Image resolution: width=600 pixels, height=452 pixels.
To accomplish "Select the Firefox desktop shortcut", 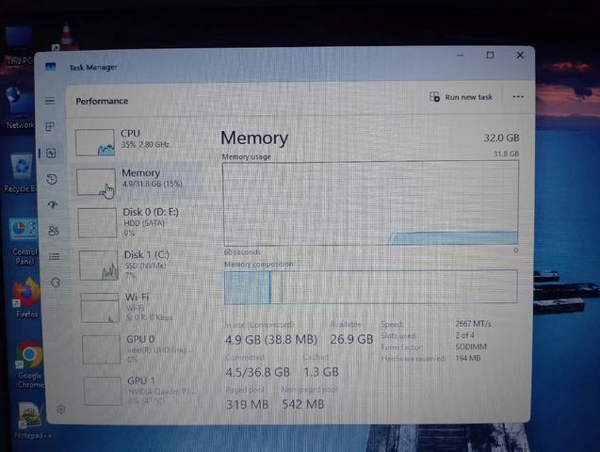I will click(x=26, y=299).
